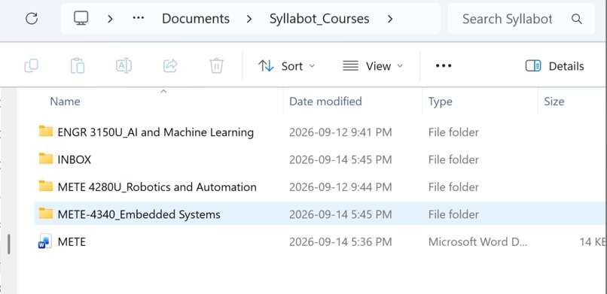
Task: Expand the chevron after the monitor icon
Action: click(x=110, y=19)
